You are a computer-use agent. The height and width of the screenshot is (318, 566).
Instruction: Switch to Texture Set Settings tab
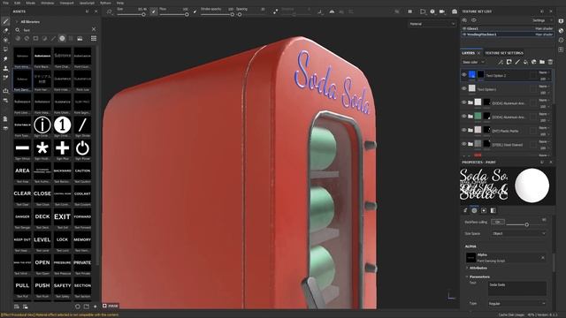click(x=504, y=53)
